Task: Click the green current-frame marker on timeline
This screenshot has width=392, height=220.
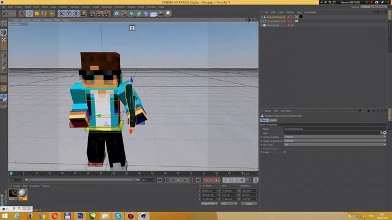Action: 11,174
